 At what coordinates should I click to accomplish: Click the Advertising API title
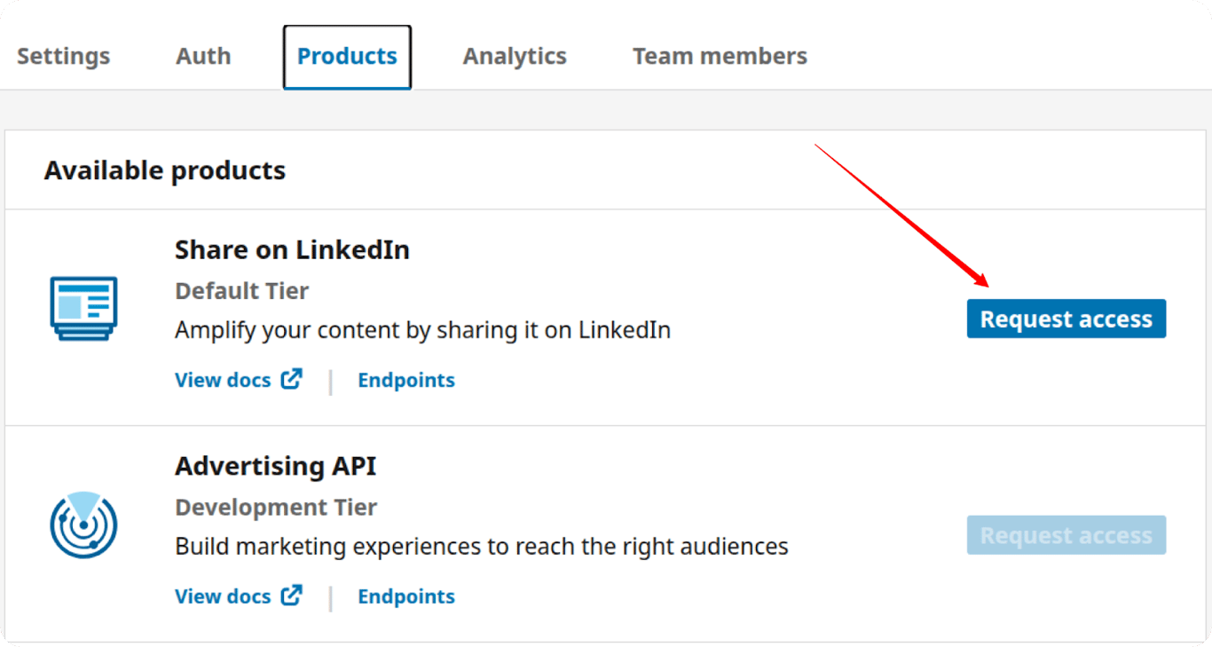[276, 466]
